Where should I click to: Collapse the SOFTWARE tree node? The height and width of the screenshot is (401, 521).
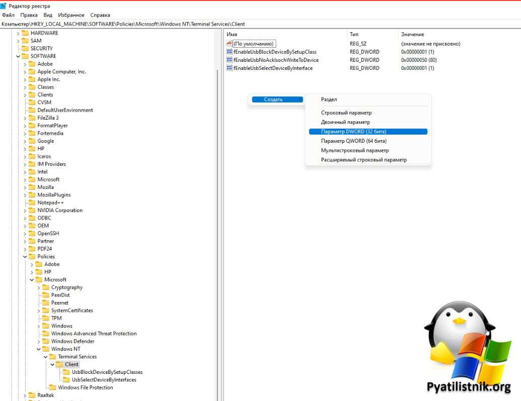click(18, 56)
